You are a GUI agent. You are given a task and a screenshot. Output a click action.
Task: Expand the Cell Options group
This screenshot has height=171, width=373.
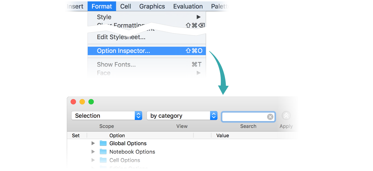[93, 160]
